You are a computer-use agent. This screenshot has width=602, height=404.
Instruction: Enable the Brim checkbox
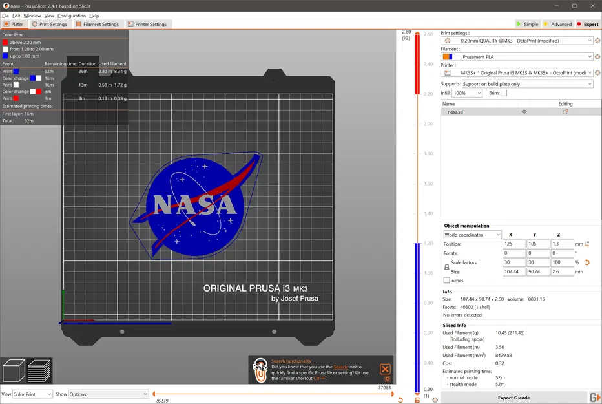click(x=504, y=93)
